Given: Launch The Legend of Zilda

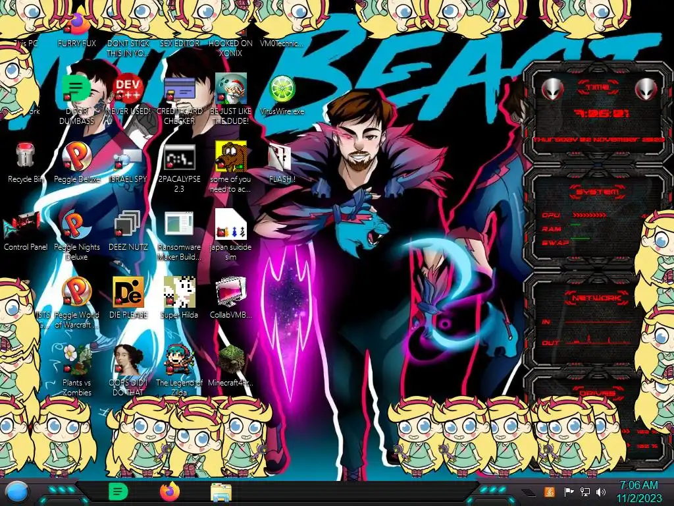Looking at the screenshot, I should 179,359.
